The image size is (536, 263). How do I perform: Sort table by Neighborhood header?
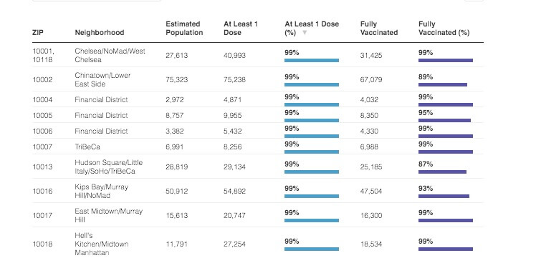pos(100,33)
